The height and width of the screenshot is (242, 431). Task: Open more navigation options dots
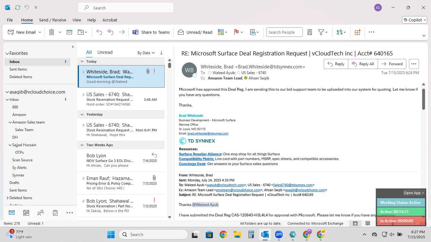click(x=70, y=213)
